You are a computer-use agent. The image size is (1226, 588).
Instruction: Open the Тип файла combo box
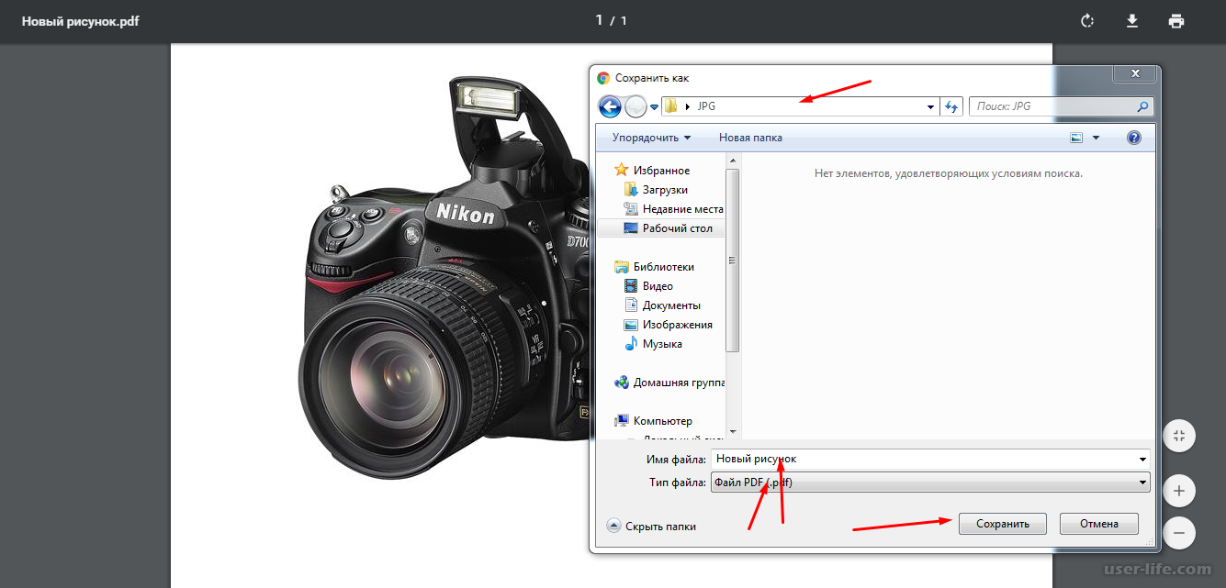coord(930,483)
